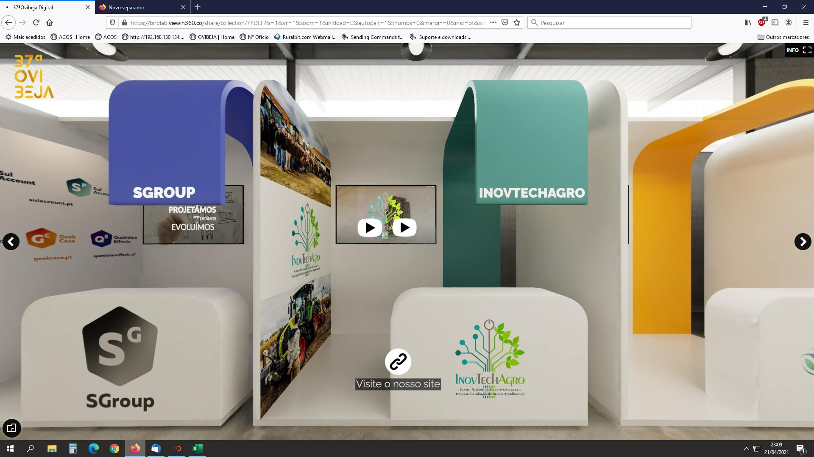Open the Windows Start menu

(10, 449)
